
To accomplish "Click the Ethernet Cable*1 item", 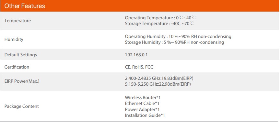I will [x=142, y=103].
